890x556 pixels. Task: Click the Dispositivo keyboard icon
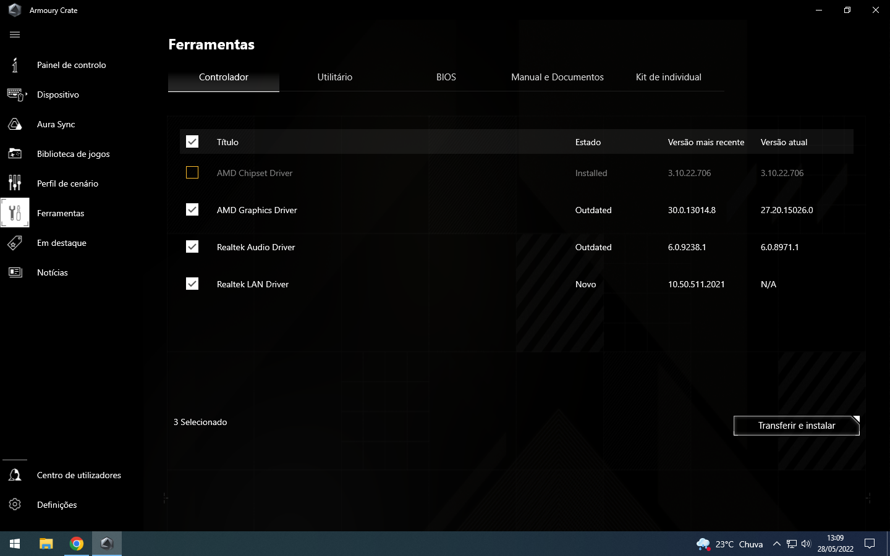16,95
